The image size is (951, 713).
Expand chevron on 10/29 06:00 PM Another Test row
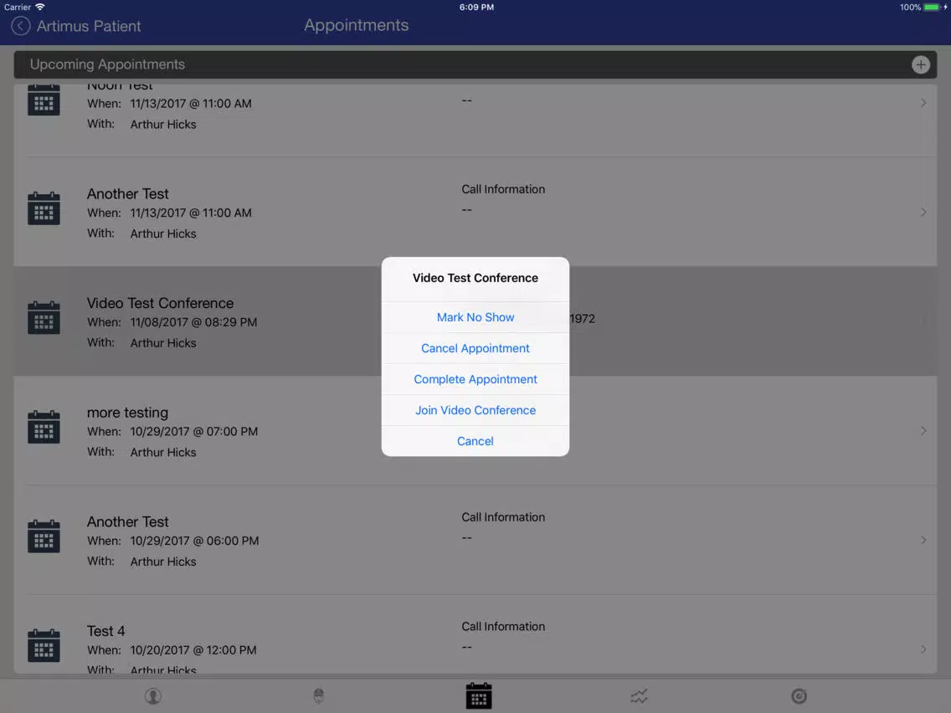923,540
